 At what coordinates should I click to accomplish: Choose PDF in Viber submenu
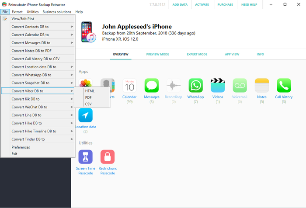coord(92,97)
